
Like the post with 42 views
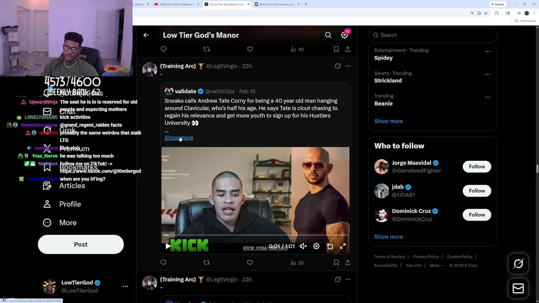click(x=250, y=49)
